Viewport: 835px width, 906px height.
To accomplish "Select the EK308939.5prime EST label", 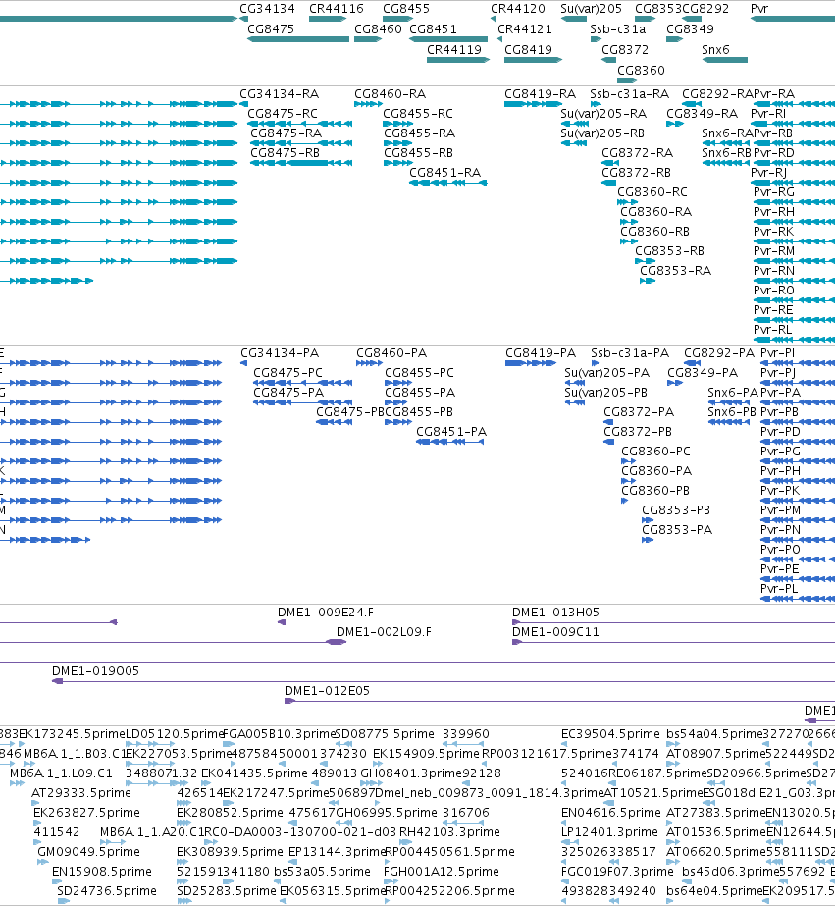I will tap(230, 852).
